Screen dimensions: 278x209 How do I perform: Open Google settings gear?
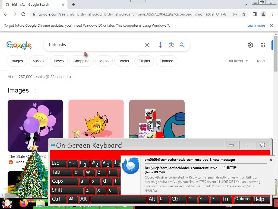point(250,45)
